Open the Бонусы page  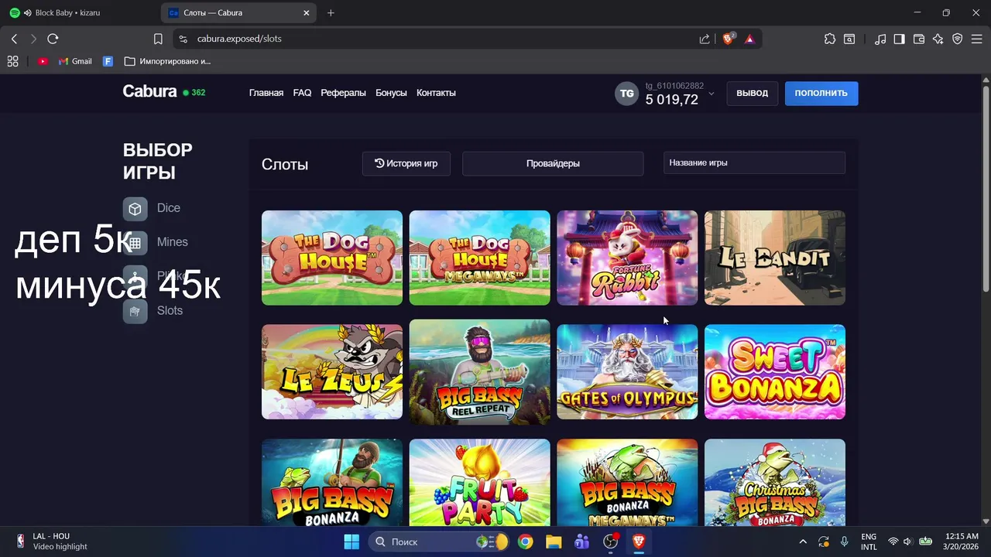[x=391, y=93]
